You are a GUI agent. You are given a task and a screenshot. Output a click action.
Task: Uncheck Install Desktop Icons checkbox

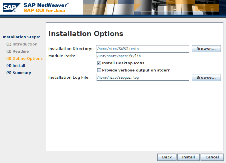point(99,63)
